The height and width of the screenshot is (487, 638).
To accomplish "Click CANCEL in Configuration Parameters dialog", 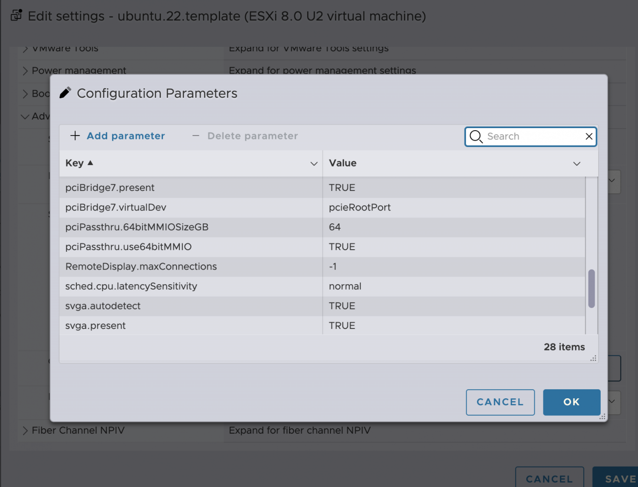I will [500, 402].
